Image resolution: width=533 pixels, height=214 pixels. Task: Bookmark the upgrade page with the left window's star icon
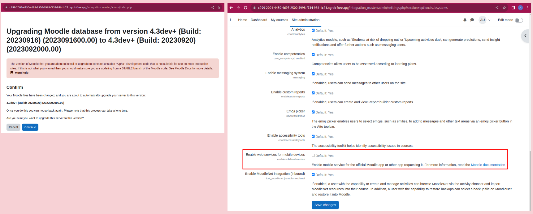(x=219, y=7)
